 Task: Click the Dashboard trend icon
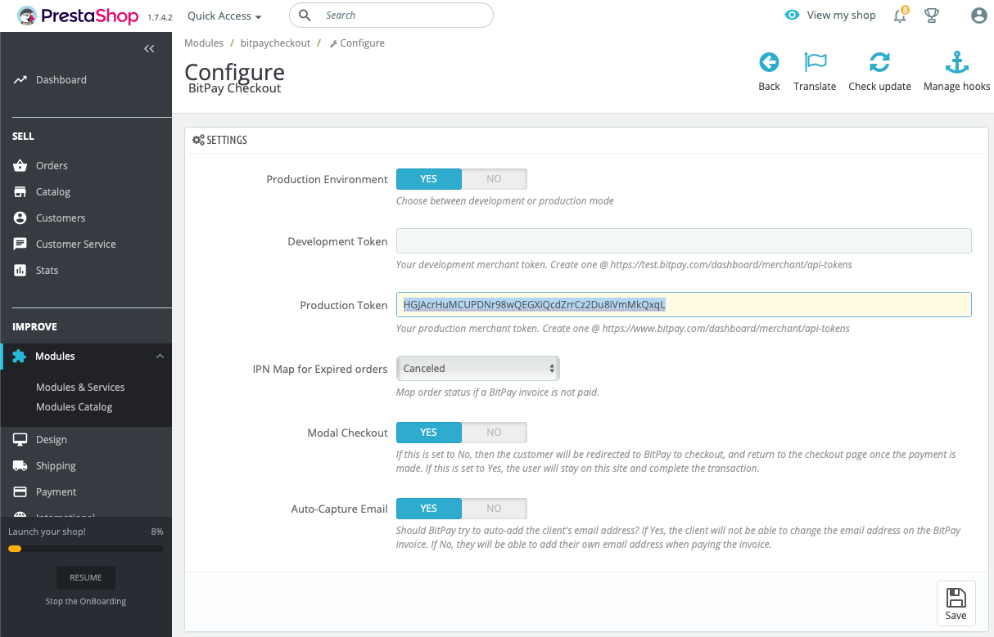(x=20, y=80)
